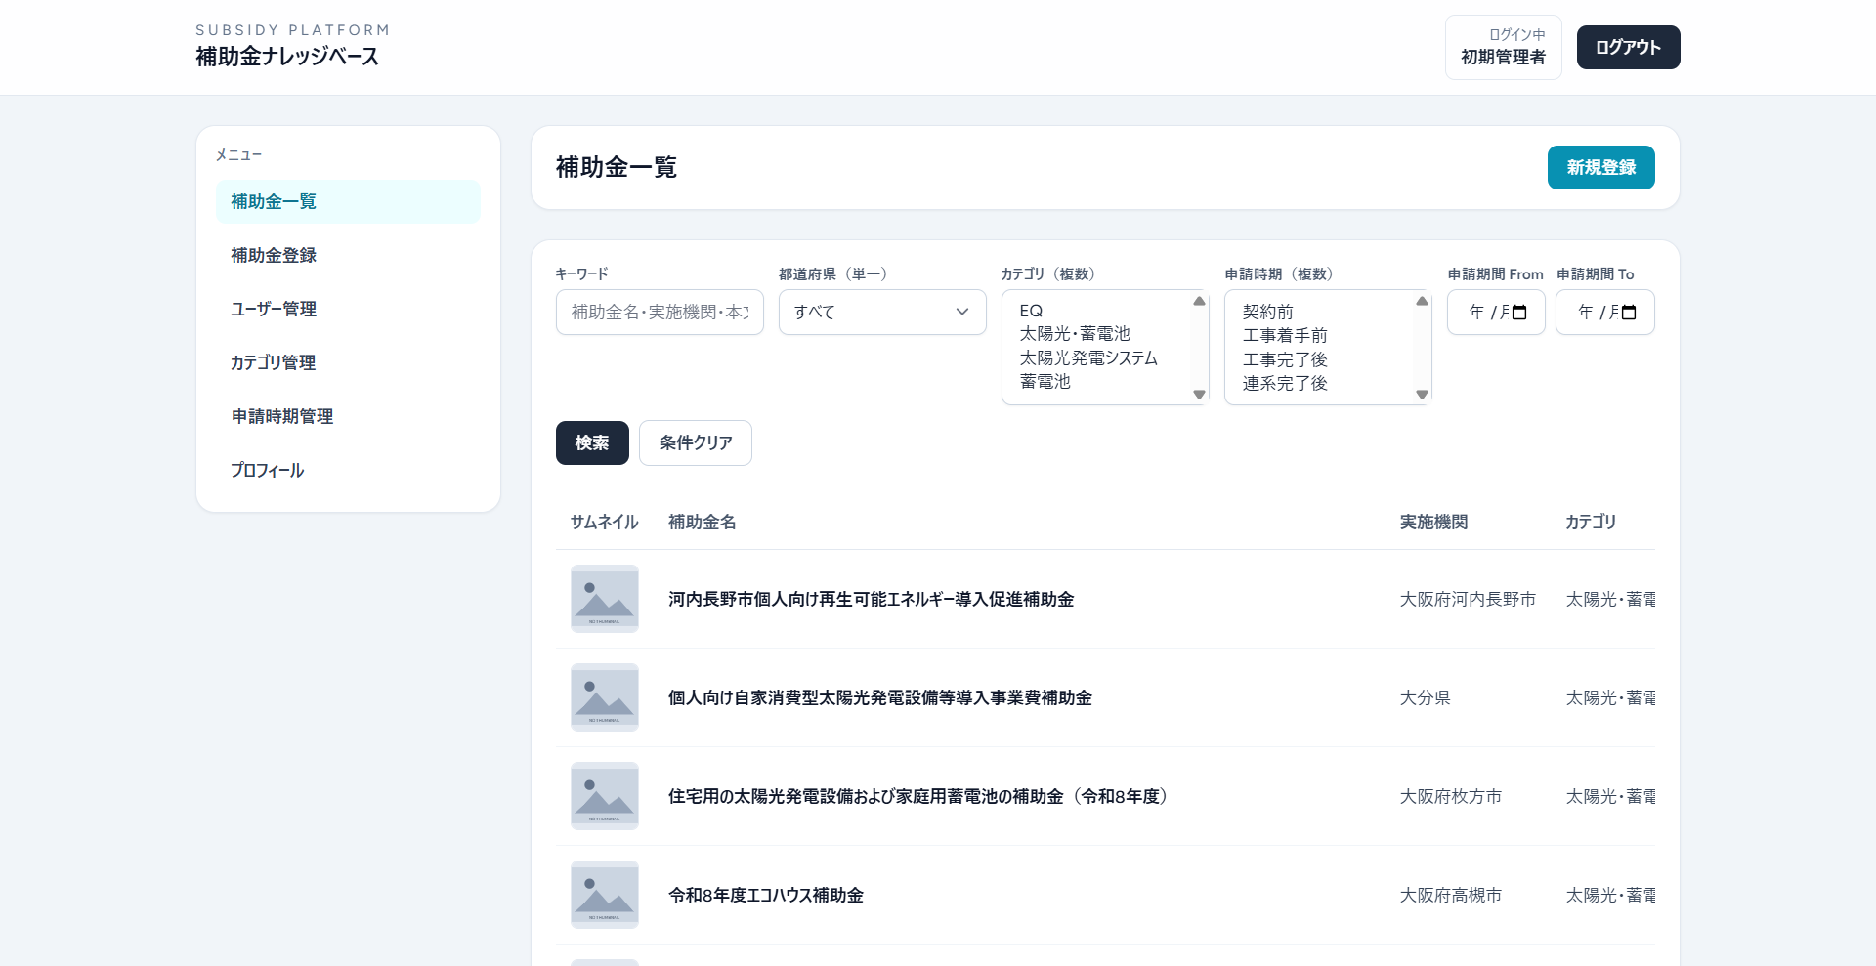The height and width of the screenshot is (966, 1876).
Task: Click the 初期管理者 login badge
Action: coord(1503,47)
